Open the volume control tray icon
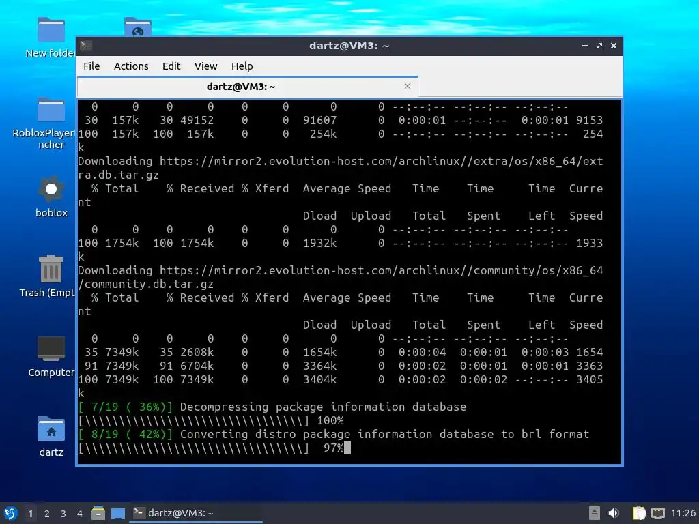 point(614,513)
